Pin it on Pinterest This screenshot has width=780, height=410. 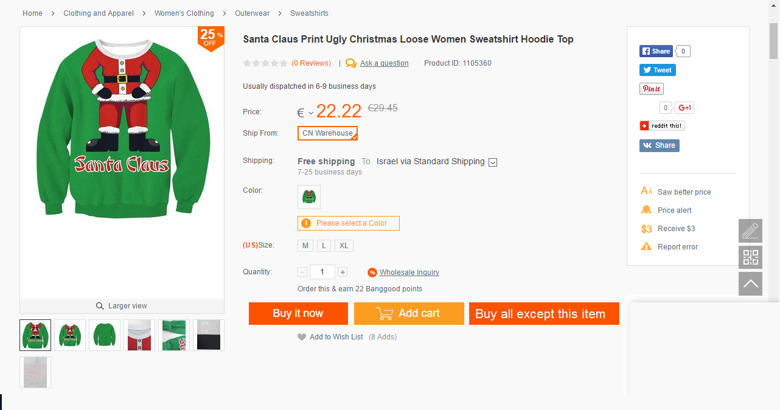[651, 89]
